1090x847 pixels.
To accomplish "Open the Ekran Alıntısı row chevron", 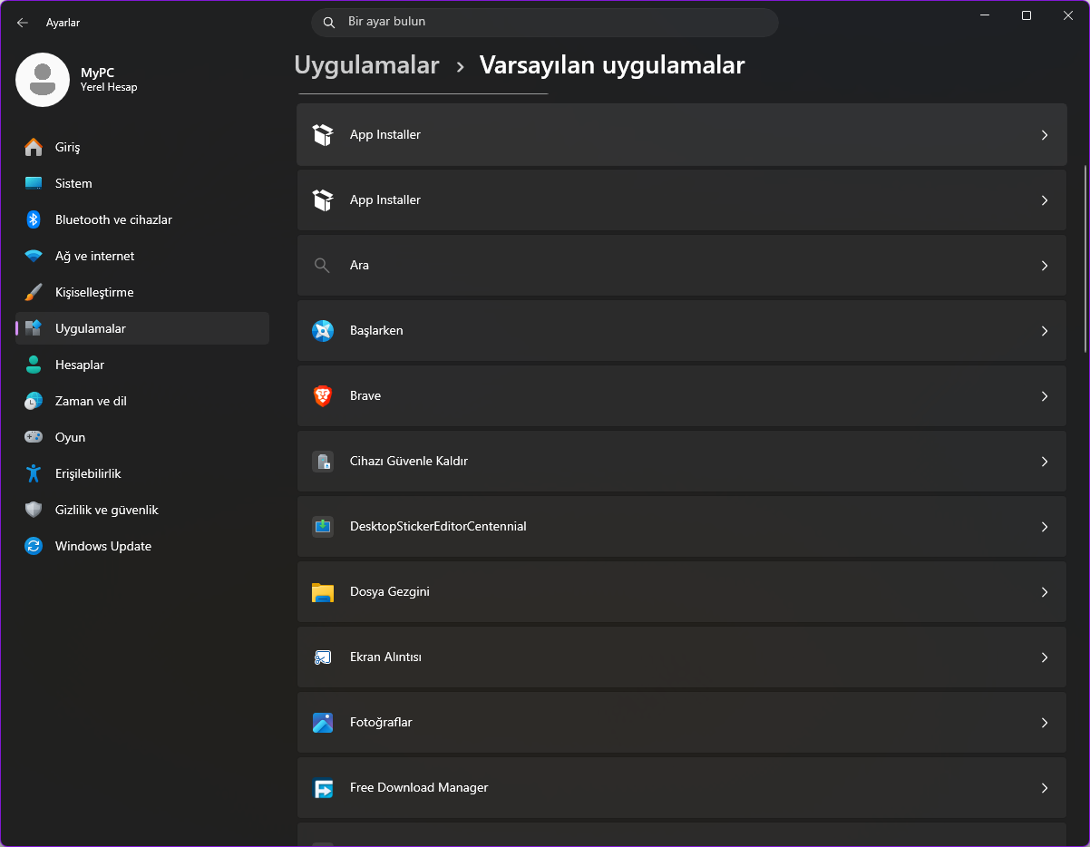I will [x=1045, y=657].
